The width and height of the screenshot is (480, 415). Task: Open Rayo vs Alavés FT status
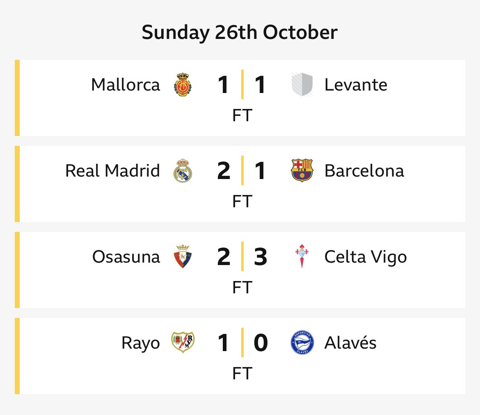(x=242, y=374)
